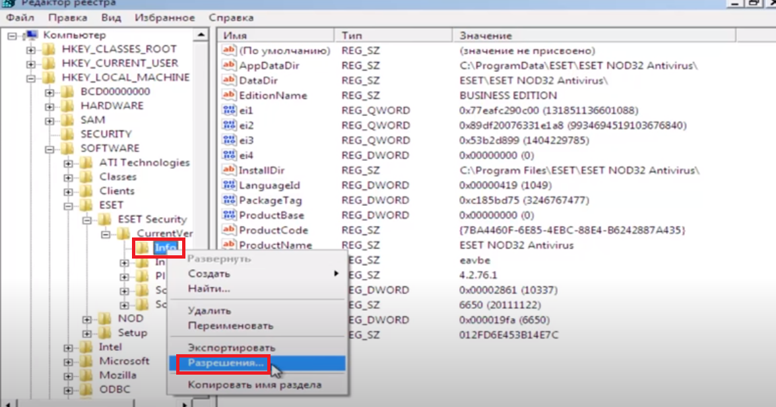Viewport: 776px width, 407px height.
Task: Select Удалить in the context menu
Action: coord(257,311)
